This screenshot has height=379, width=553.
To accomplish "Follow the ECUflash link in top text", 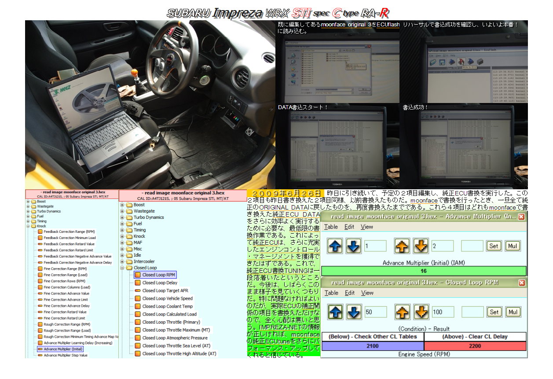I will point(388,25).
